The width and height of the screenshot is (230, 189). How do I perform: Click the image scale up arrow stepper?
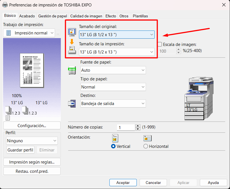pos(179,50)
